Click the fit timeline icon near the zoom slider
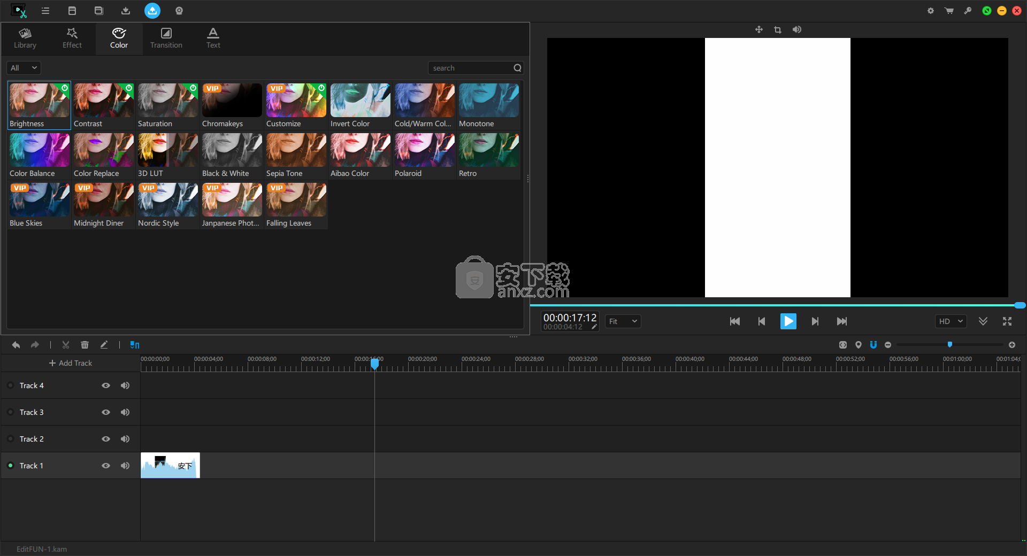 click(x=843, y=345)
